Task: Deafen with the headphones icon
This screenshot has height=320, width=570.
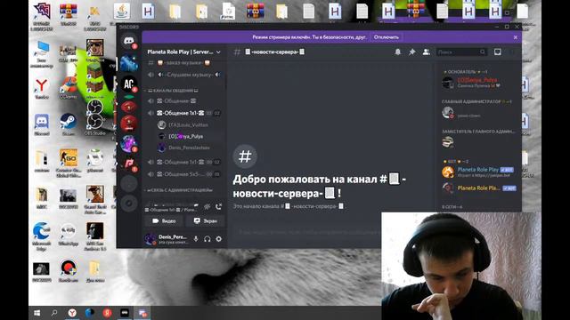Action: click(x=208, y=239)
